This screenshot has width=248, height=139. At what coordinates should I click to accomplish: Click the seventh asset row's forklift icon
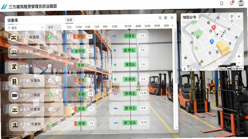point(15,124)
